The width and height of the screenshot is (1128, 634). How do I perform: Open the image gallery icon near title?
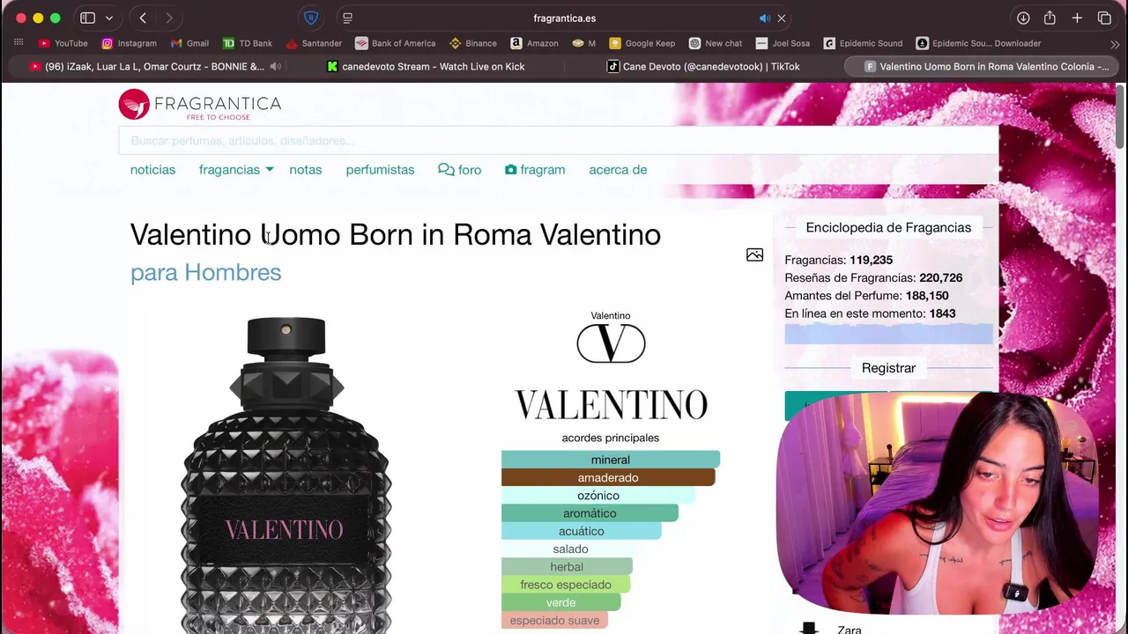pyautogui.click(x=754, y=255)
